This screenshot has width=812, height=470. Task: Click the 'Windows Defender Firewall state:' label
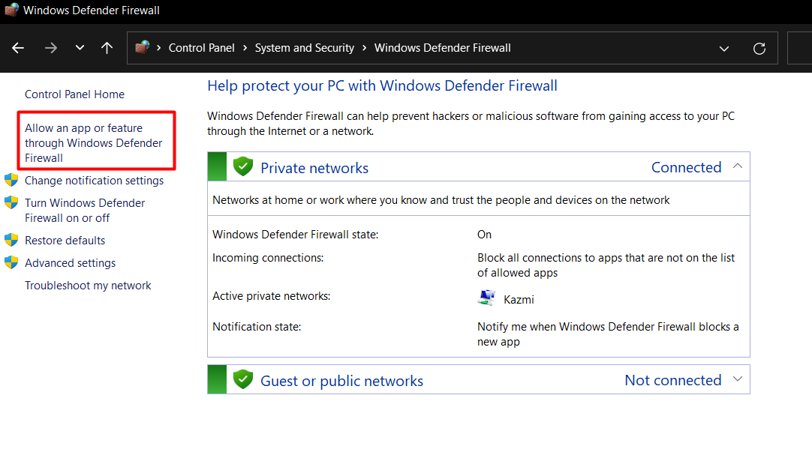pos(295,235)
